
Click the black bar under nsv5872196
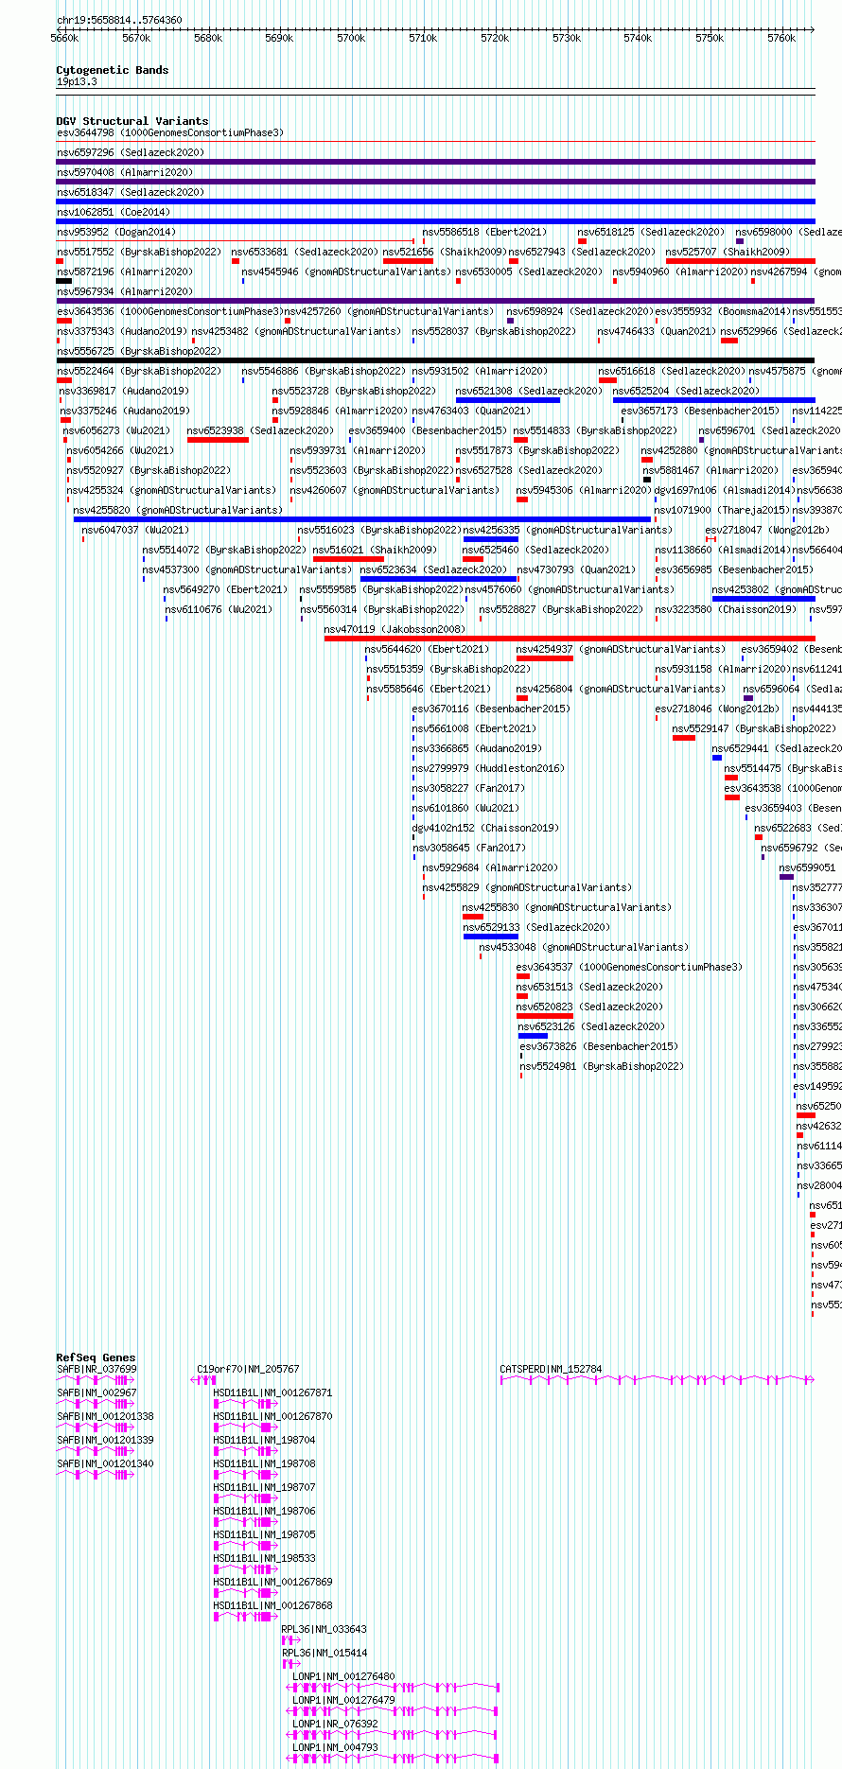(x=64, y=281)
